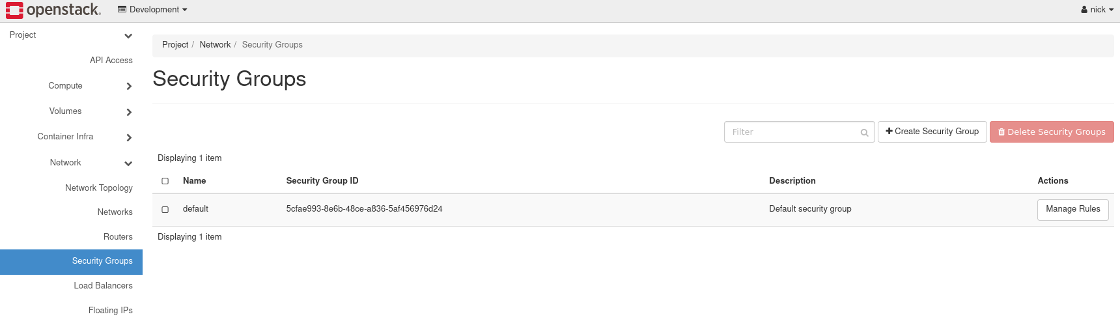
Task: Click Create Security Group button
Action: coord(932,132)
